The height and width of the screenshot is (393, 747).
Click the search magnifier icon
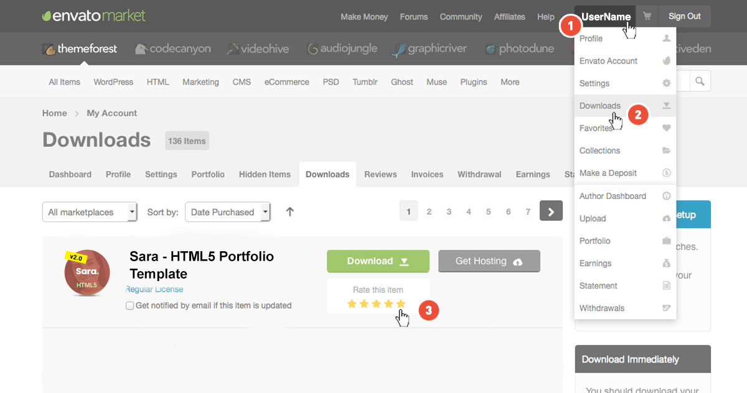[x=700, y=81]
